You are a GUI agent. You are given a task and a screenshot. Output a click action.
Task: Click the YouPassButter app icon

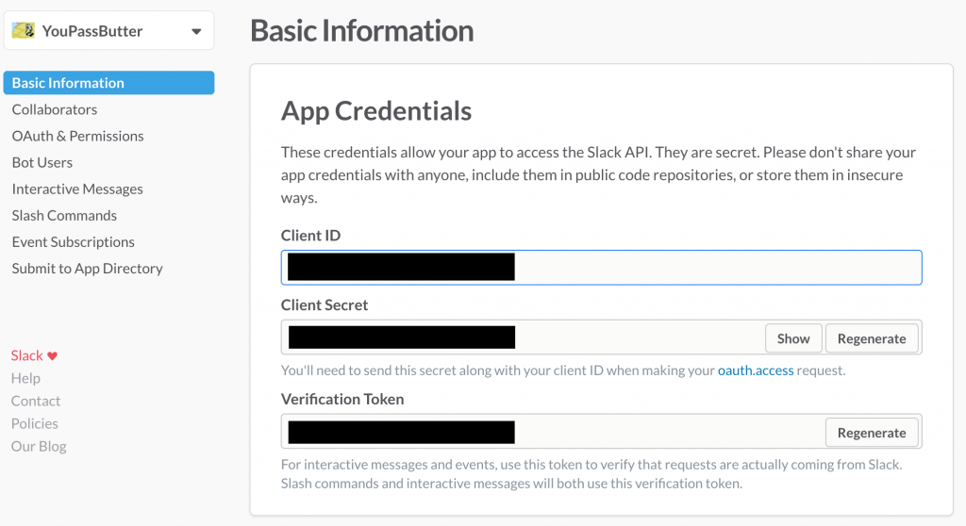click(x=24, y=30)
